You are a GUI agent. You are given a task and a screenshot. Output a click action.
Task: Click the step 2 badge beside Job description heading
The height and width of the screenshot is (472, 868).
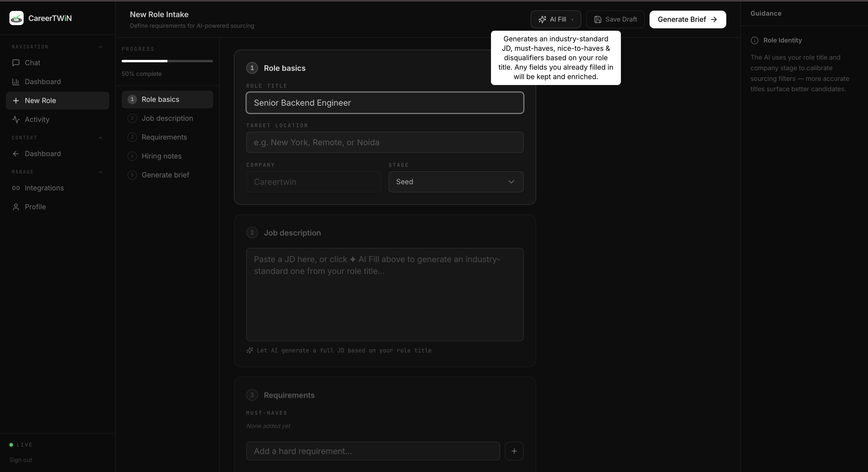click(252, 233)
